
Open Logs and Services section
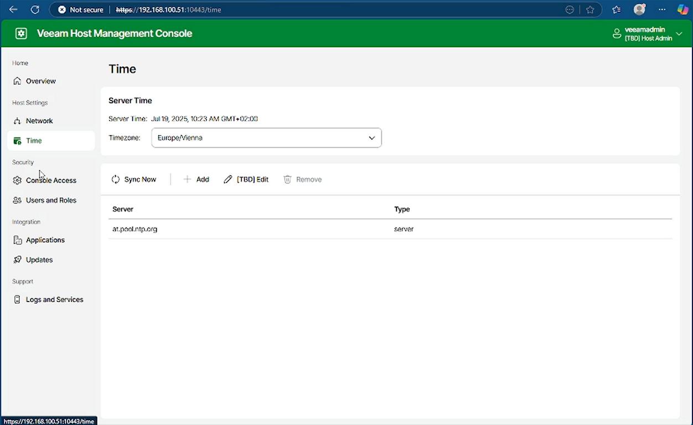[x=54, y=300]
